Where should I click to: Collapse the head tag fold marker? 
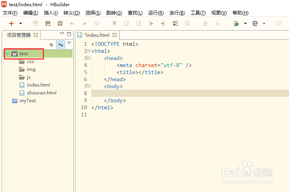(89, 58)
